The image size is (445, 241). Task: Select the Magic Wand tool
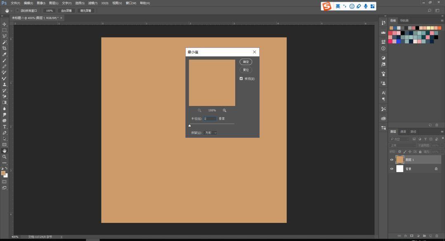[x=4, y=42]
